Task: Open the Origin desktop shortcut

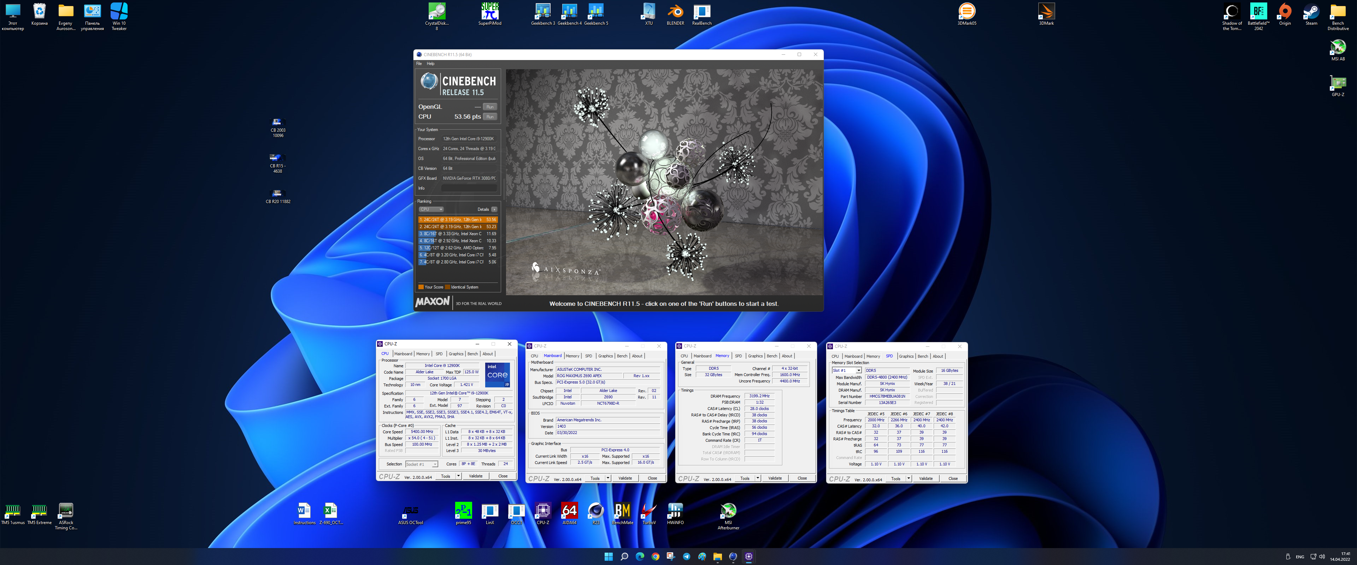Action: pyautogui.click(x=1285, y=14)
